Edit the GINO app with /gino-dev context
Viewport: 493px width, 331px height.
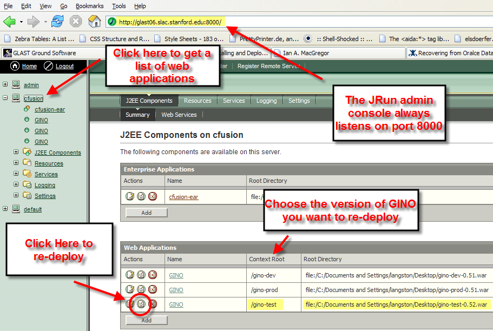(130, 275)
